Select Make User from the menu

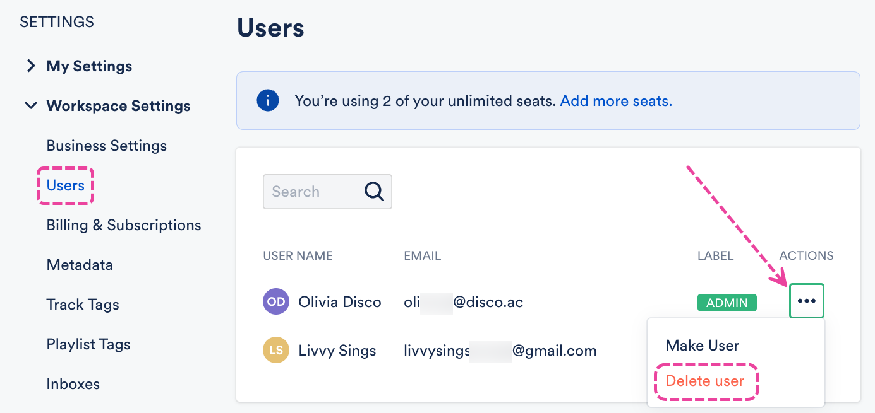click(702, 346)
